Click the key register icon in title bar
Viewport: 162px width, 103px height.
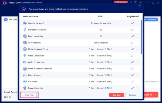point(131,2)
